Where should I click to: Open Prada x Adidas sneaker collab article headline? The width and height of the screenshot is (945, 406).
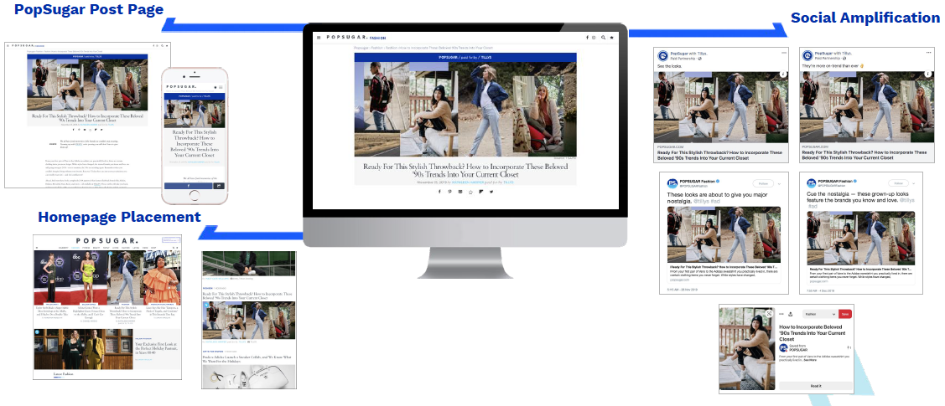[248, 359]
